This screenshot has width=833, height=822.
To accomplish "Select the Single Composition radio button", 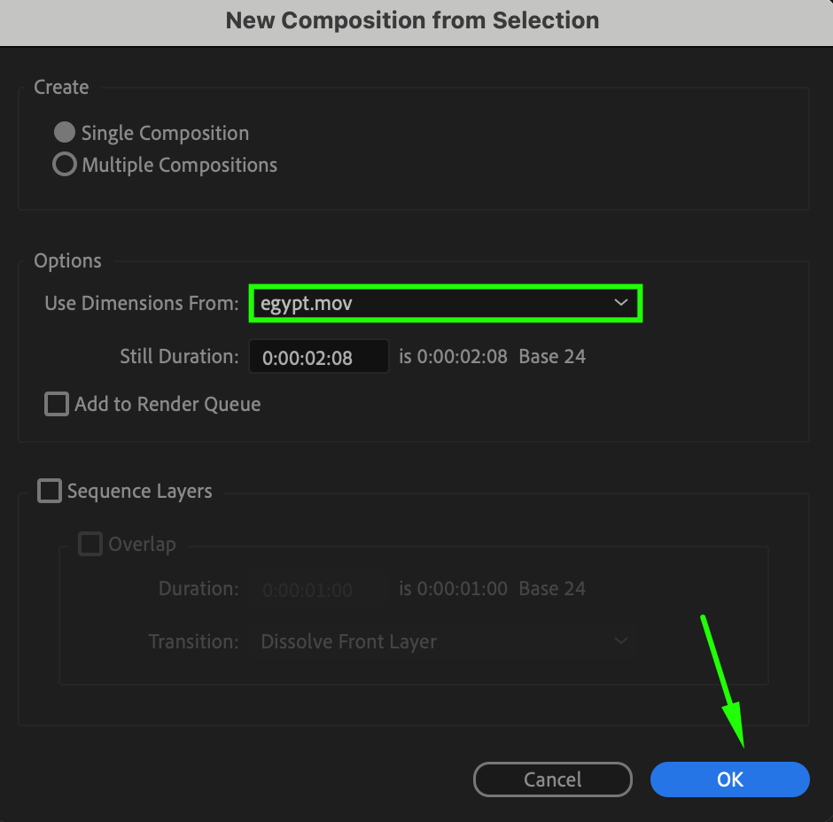I will (65, 133).
